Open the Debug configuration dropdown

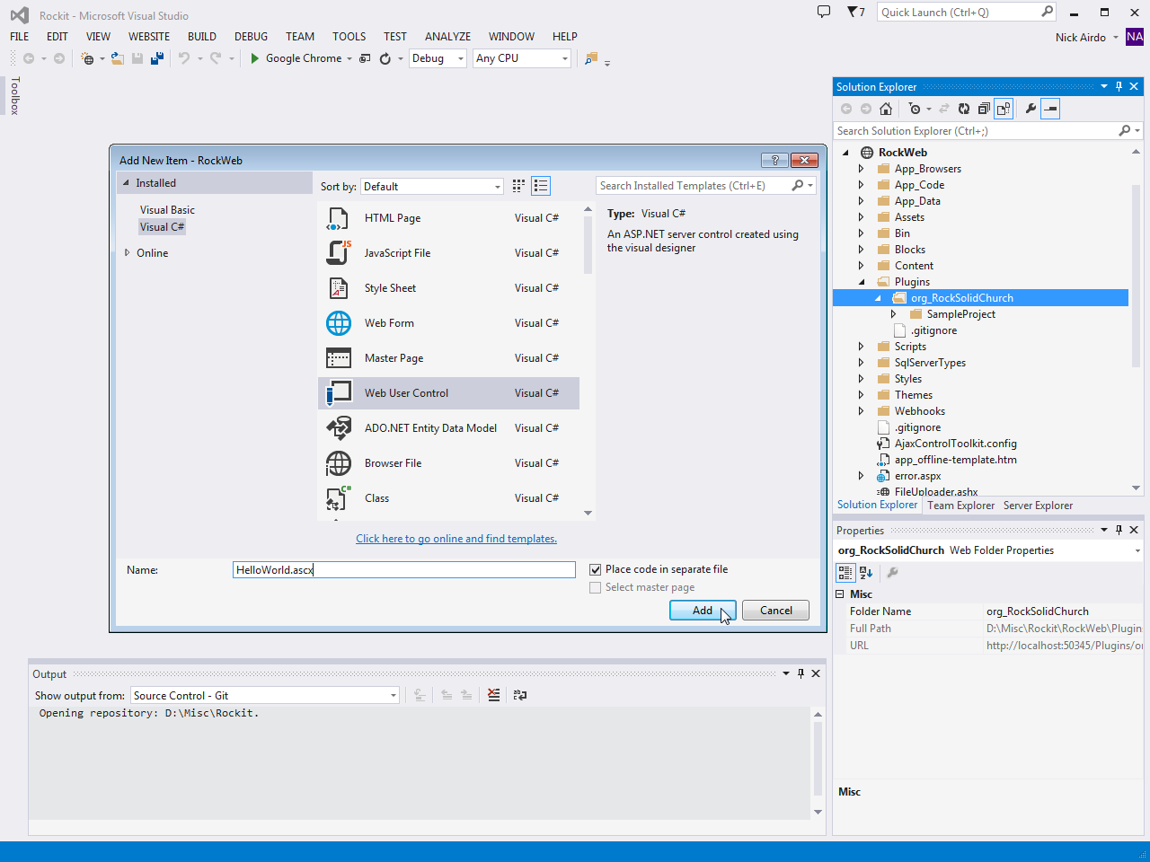[438, 58]
